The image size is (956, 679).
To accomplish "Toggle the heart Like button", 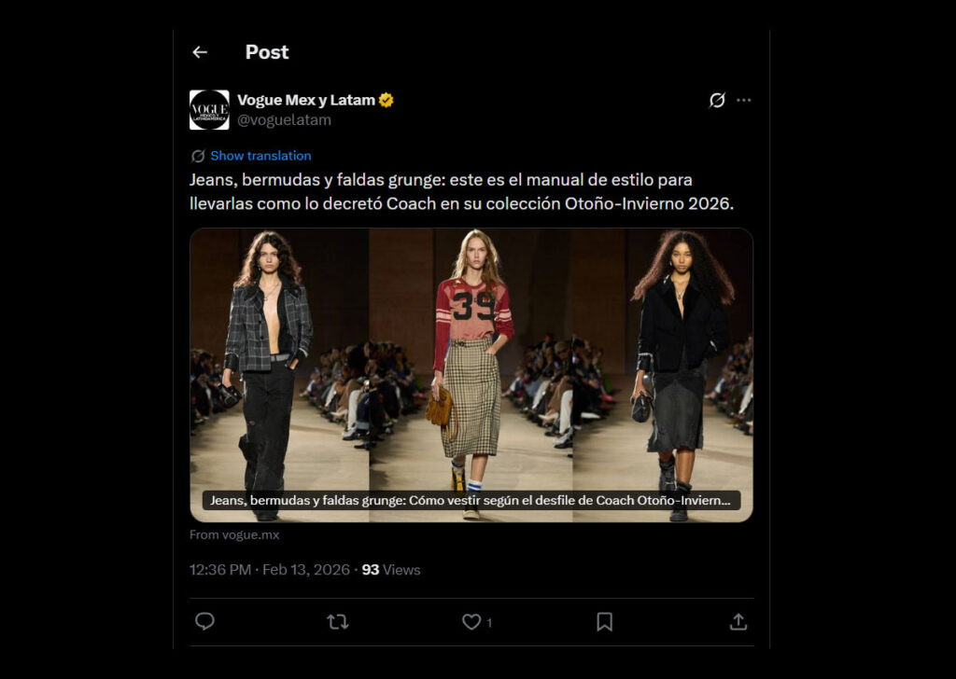I will click(472, 621).
